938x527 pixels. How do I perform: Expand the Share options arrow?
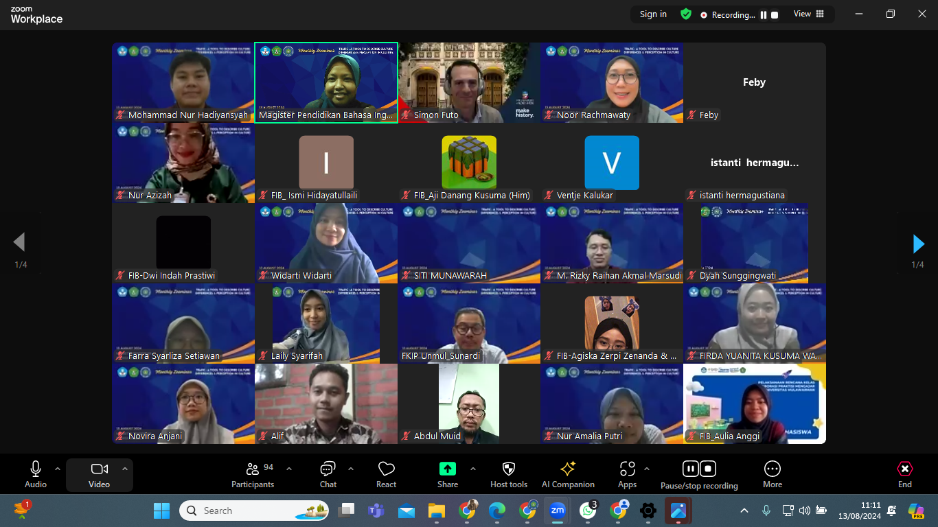click(x=473, y=469)
